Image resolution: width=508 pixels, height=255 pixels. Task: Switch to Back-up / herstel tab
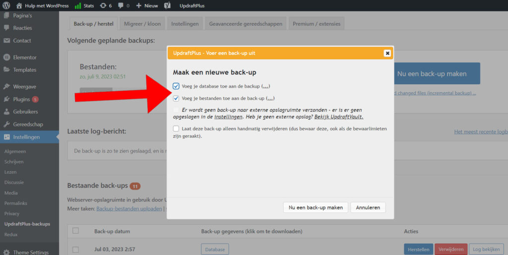tap(94, 24)
